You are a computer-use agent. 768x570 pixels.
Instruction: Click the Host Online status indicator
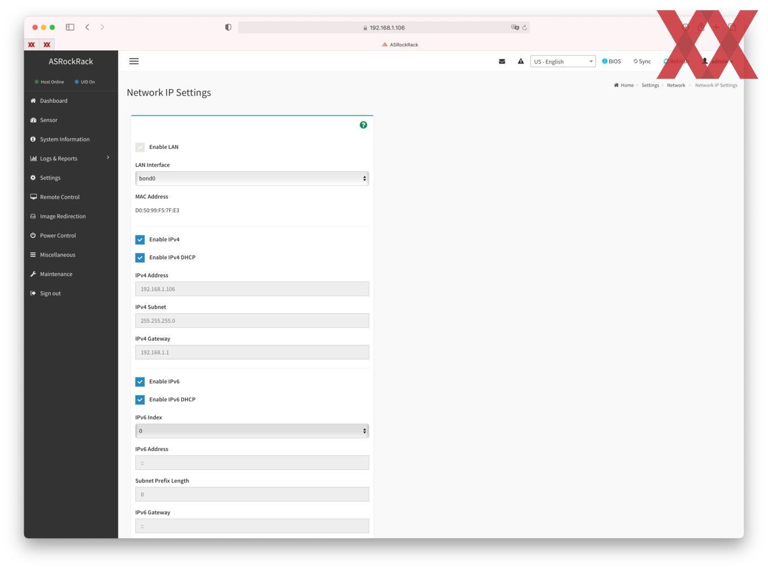[x=49, y=82]
